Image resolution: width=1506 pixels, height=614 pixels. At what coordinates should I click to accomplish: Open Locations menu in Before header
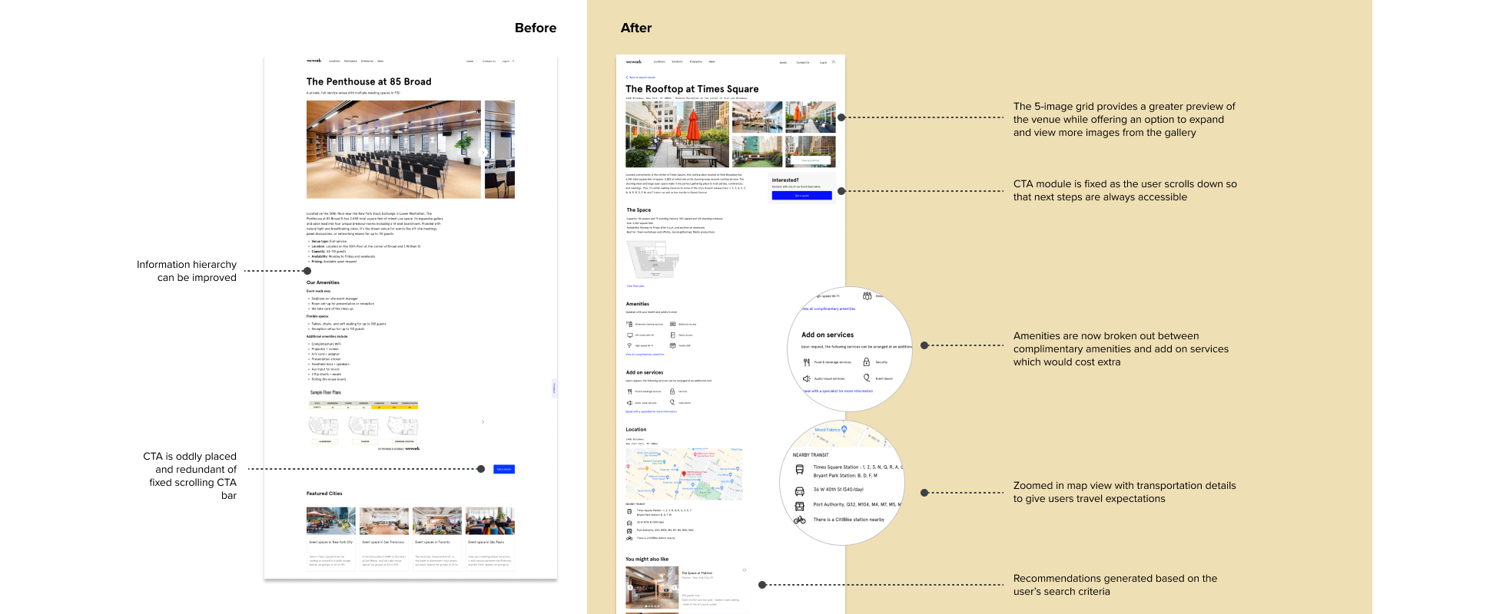[x=334, y=61]
